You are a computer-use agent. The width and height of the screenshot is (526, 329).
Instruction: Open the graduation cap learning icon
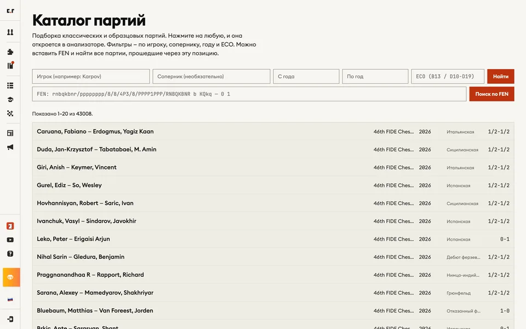[x=10, y=99]
